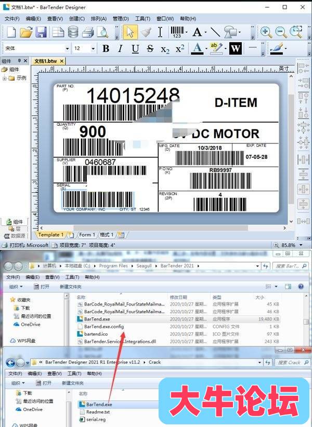Open Explorer address bar history dropdown in BarTender 2021 window
Screen dimensions: 312x427
tap(257, 266)
